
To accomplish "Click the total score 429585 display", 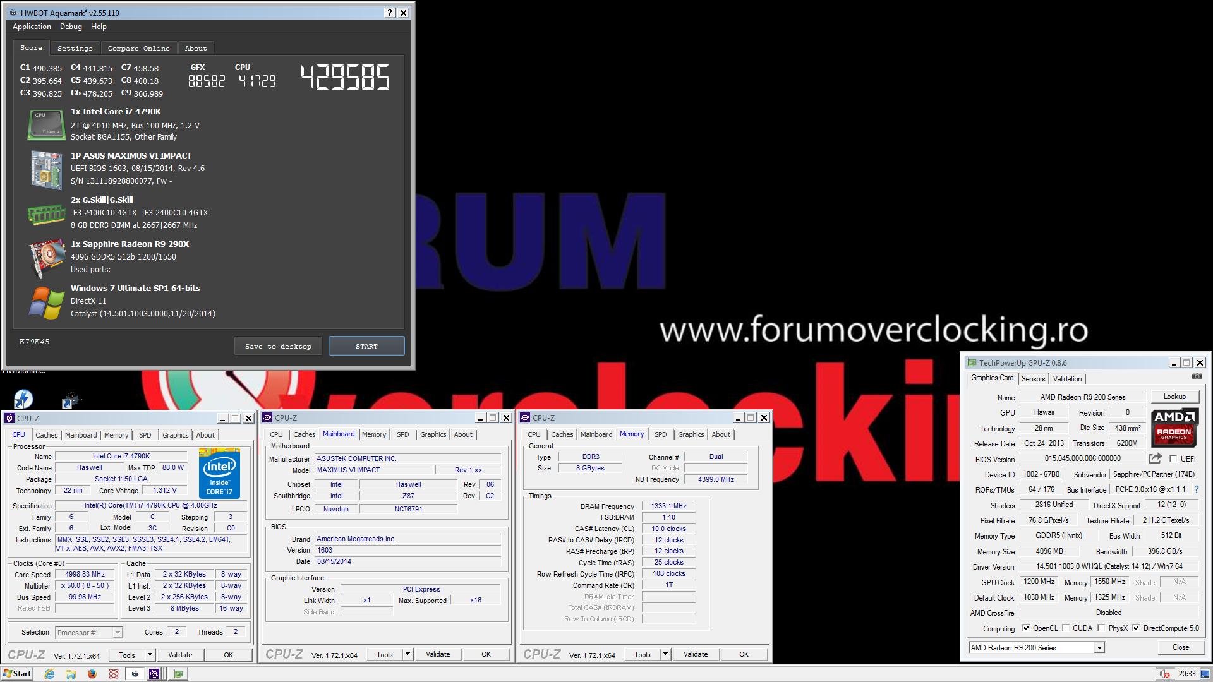I will click(345, 77).
